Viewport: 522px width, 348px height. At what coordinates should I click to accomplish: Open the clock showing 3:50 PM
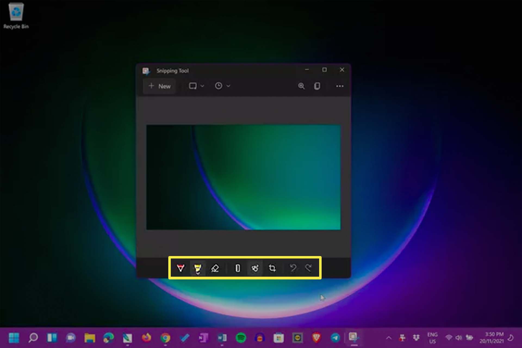(x=492, y=338)
